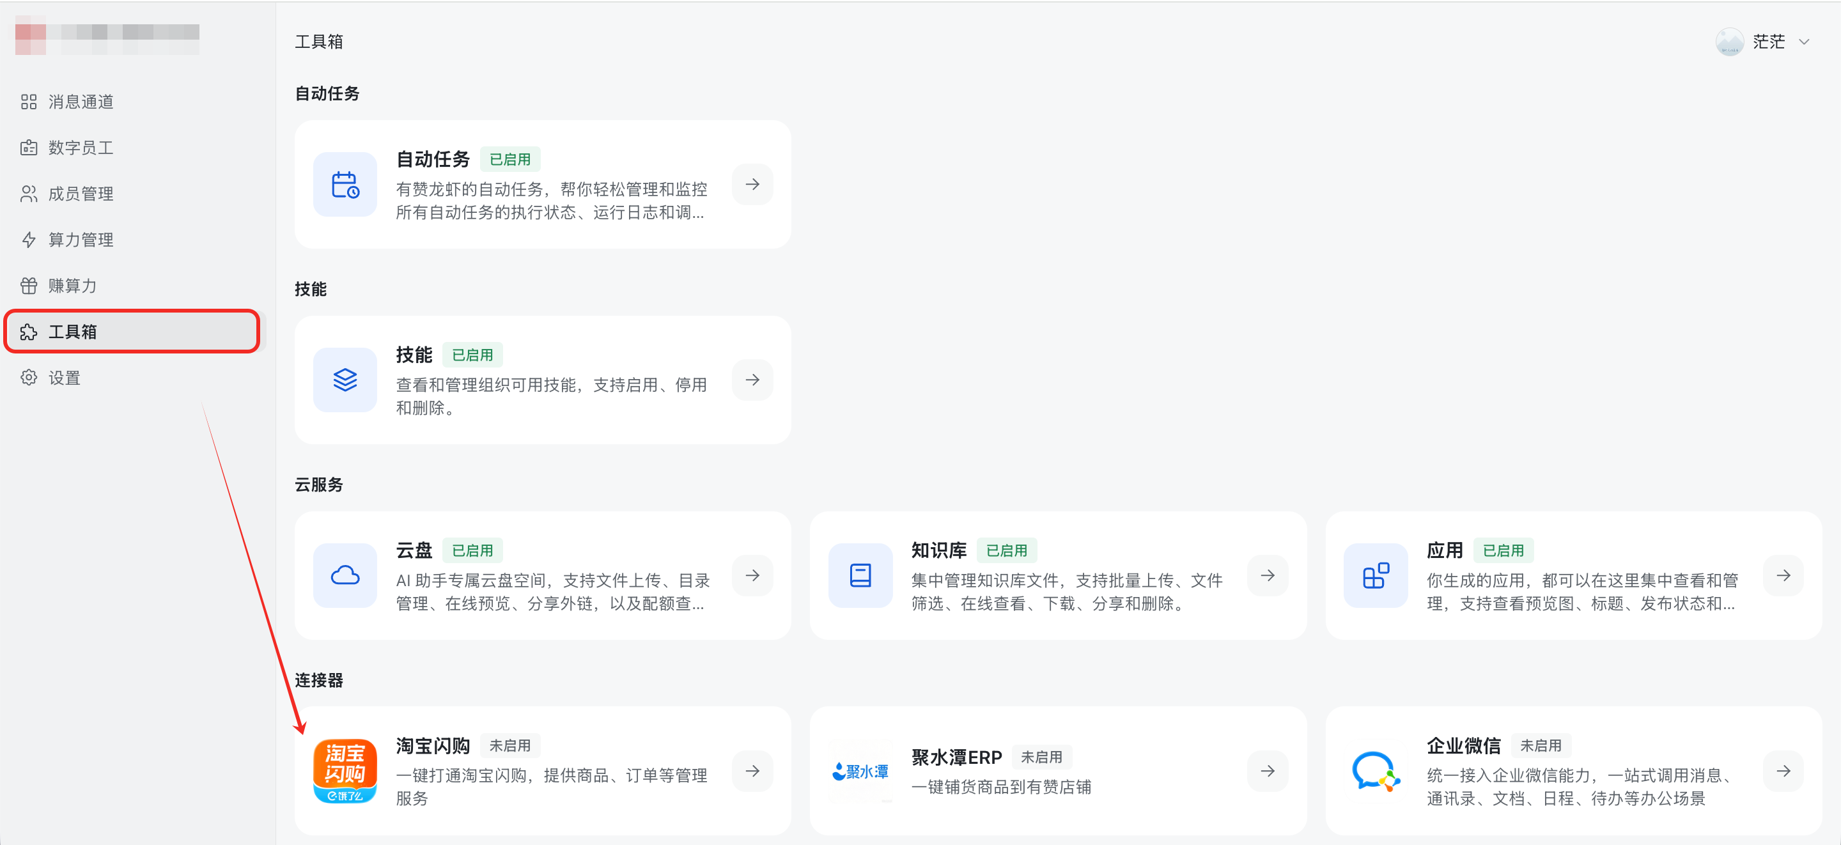Click the 淘宝闪购 orange logo
The image size is (1841, 845).
pos(345,771)
